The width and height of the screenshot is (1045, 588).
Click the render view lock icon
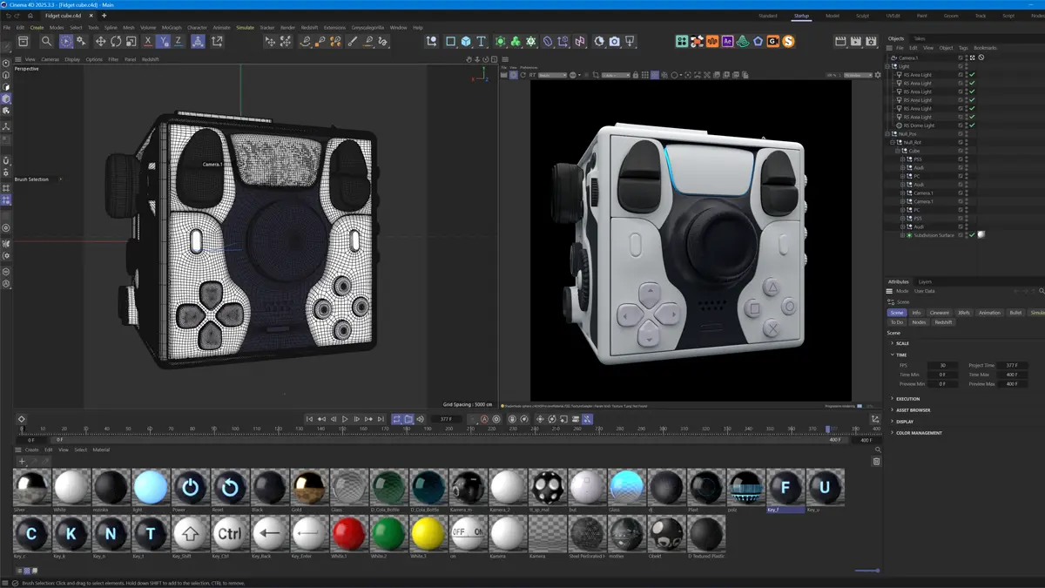coord(635,75)
